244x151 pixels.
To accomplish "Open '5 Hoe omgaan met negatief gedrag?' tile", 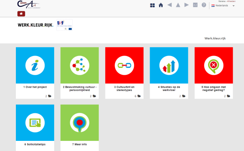I will point(213,73).
